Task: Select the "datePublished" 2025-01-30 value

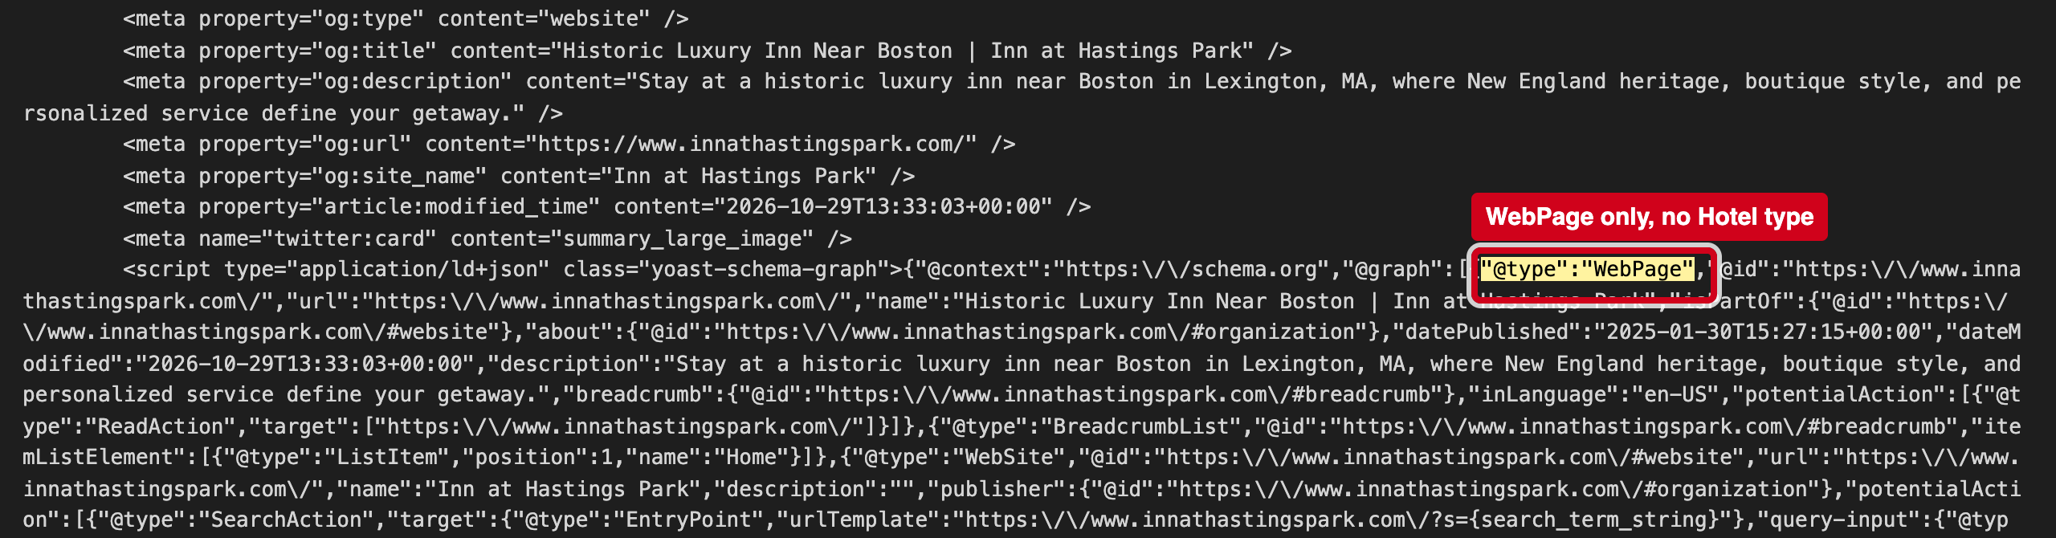Action: [1763, 332]
